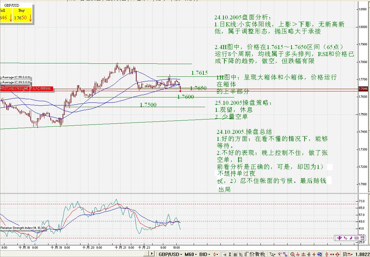The width and height of the screenshot is (370, 257).
Task: Click the 25.0 RSI scale label
Action: click(362, 242)
